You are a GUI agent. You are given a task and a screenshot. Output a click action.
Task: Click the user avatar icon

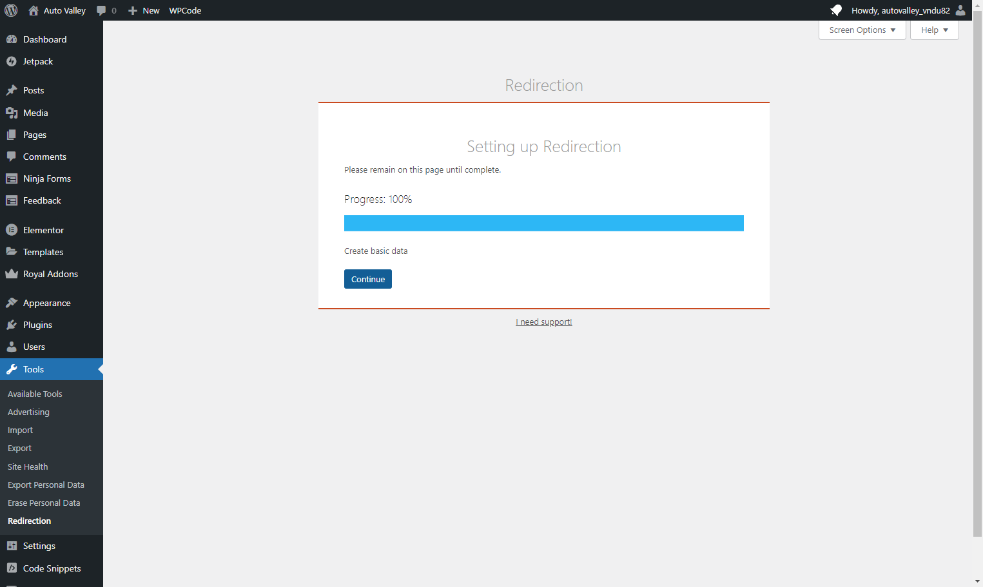[x=960, y=10]
